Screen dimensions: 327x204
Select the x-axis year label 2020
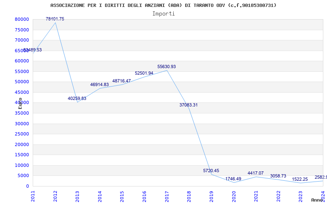click(x=233, y=196)
